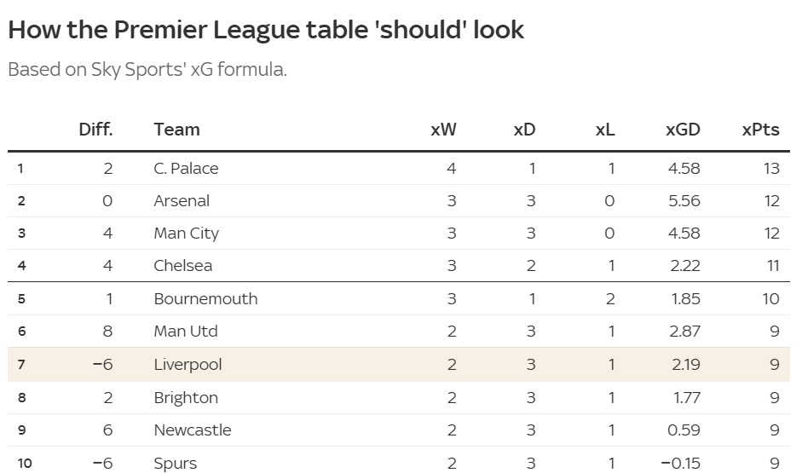The height and width of the screenshot is (473, 802).
Task: Click the Brighton team name
Action: tap(185, 398)
